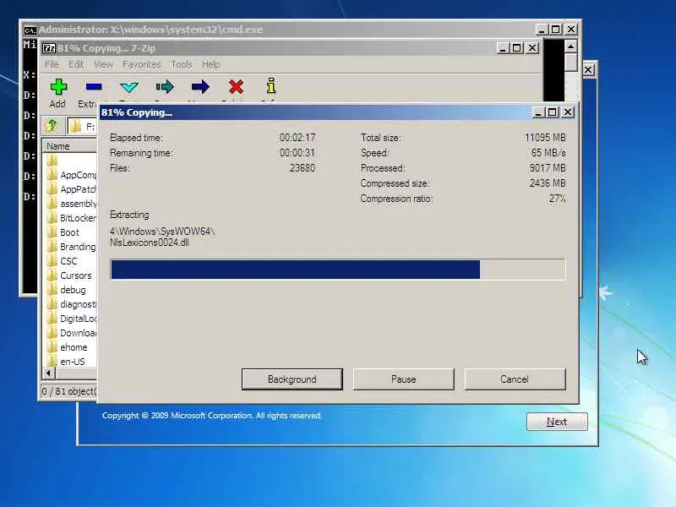Click file list horizontal scroll left arrow
Image resolution: width=676 pixels, height=507 pixels.
click(x=49, y=373)
